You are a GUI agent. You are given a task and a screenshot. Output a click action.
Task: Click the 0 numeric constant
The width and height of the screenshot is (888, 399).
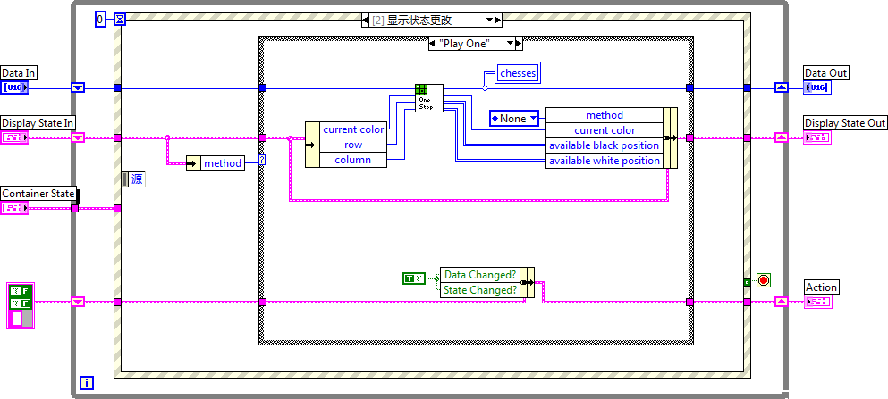(x=100, y=19)
